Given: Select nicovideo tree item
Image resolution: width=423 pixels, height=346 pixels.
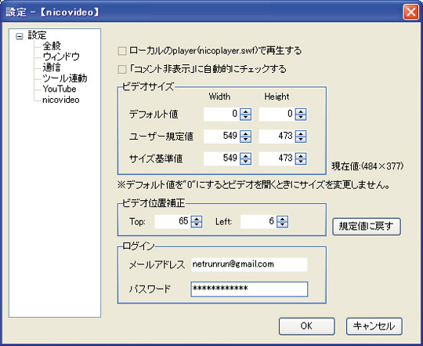Looking at the screenshot, I should pos(61,100).
